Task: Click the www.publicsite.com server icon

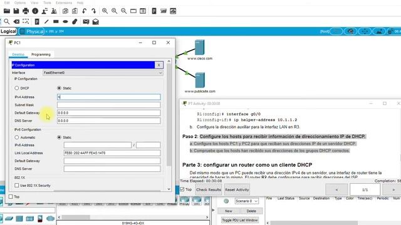Action: click(200, 80)
